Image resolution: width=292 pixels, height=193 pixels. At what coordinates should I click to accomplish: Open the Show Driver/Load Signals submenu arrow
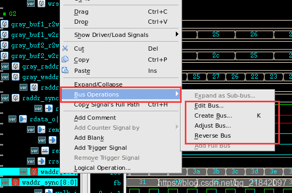(x=177, y=34)
